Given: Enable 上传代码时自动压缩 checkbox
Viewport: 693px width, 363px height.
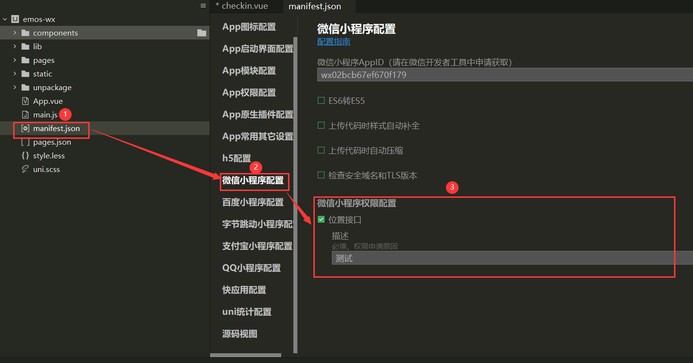Looking at the screenshot, I should pyautogui.click(x=321, y=151).
